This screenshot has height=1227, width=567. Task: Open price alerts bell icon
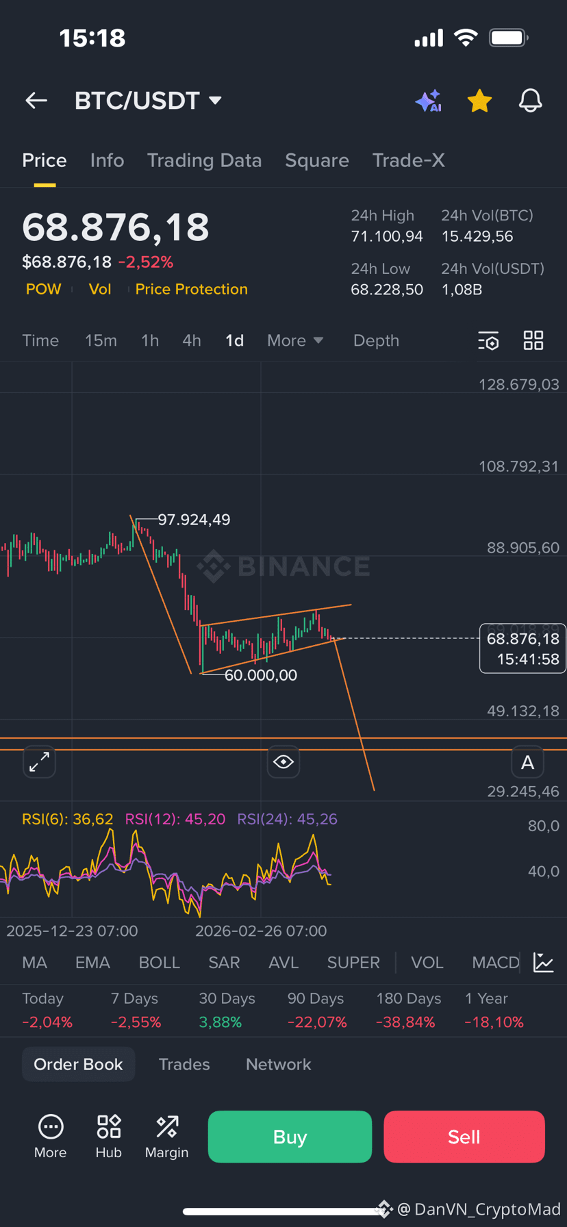point(530,101)
